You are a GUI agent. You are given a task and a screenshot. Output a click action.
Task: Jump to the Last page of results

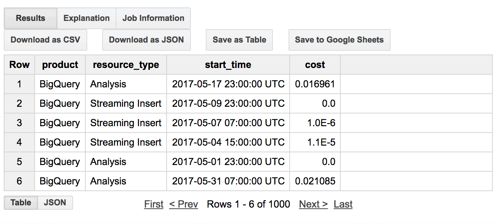343,204
